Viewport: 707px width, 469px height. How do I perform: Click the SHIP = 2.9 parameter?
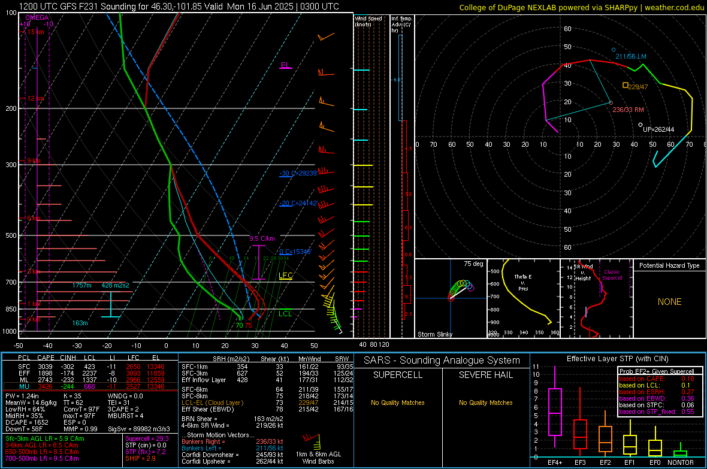pos(140,458)
